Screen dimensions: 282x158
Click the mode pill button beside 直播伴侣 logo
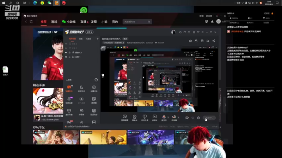pyautogui.click(x=90, y=32)
